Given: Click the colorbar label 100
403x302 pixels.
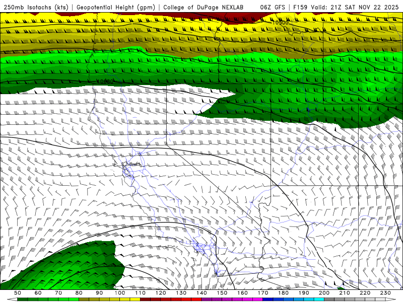Looking at the screenshot, I should [120, 293].
